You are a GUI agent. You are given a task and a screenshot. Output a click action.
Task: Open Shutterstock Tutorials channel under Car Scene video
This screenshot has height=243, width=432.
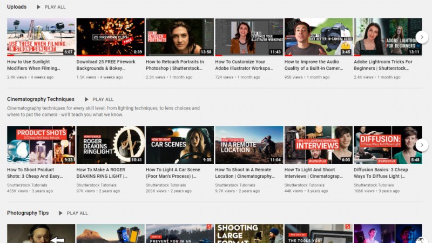coord(166,185)
